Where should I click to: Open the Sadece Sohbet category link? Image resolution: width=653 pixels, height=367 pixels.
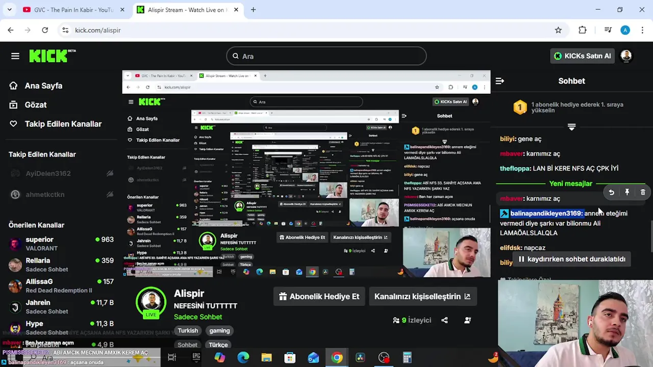[x=198, y=317]
